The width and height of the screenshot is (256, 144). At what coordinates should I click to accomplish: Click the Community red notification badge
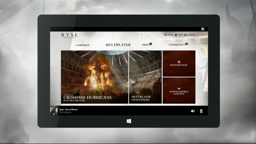pos(186,44)
